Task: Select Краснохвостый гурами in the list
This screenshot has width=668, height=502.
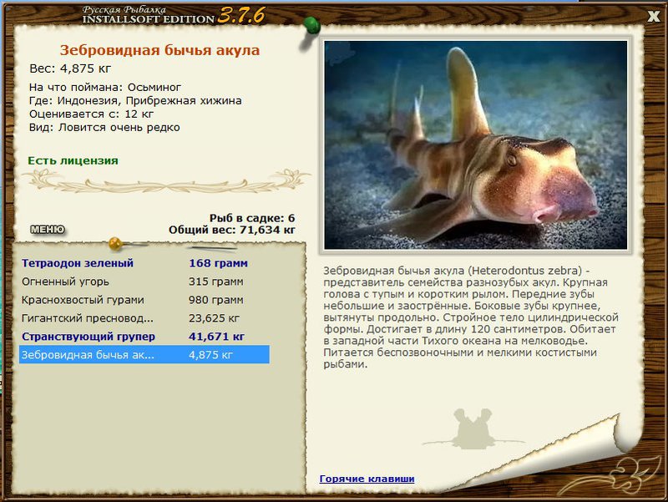Action: point(144,300)
